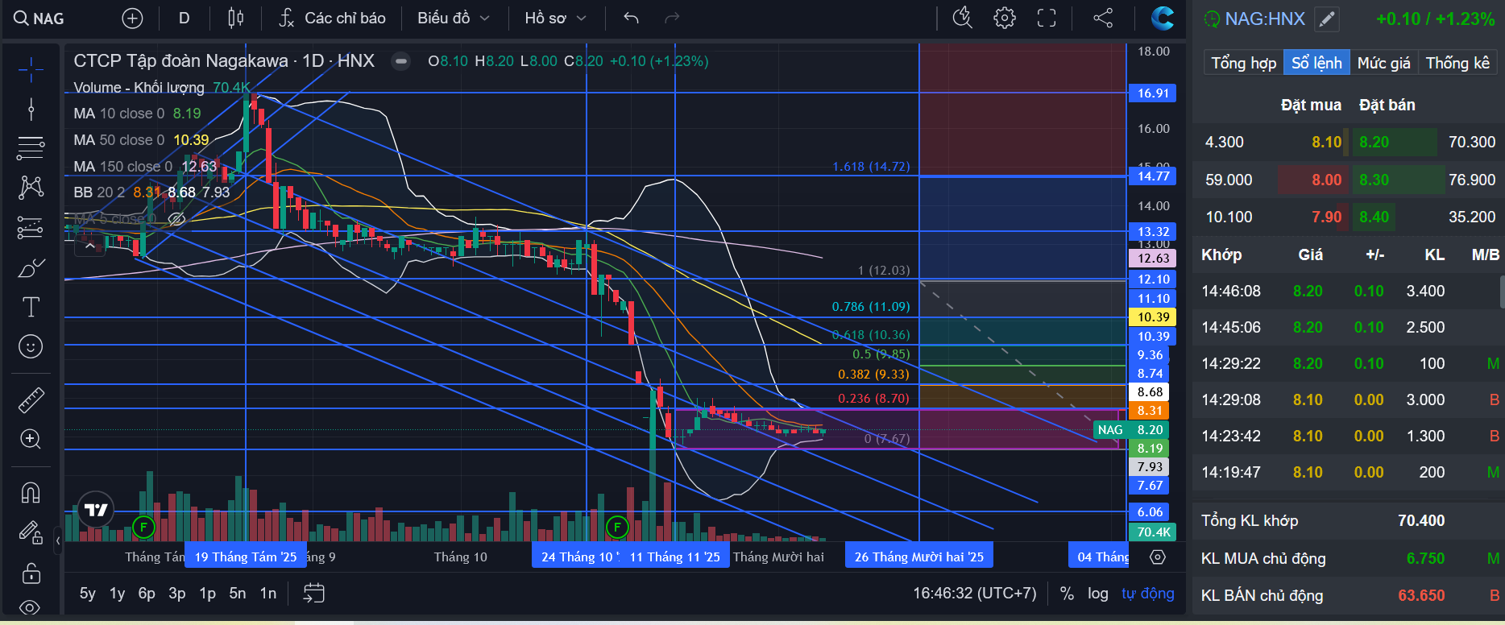The width and height of the screenshot is (1505, 625).
Task: Open the Go to date calendar icon
Action: pos(313,594)
